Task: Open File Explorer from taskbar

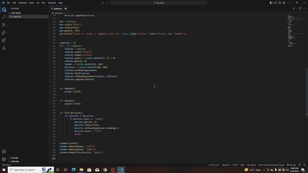Action: click(x=81, y=170)
